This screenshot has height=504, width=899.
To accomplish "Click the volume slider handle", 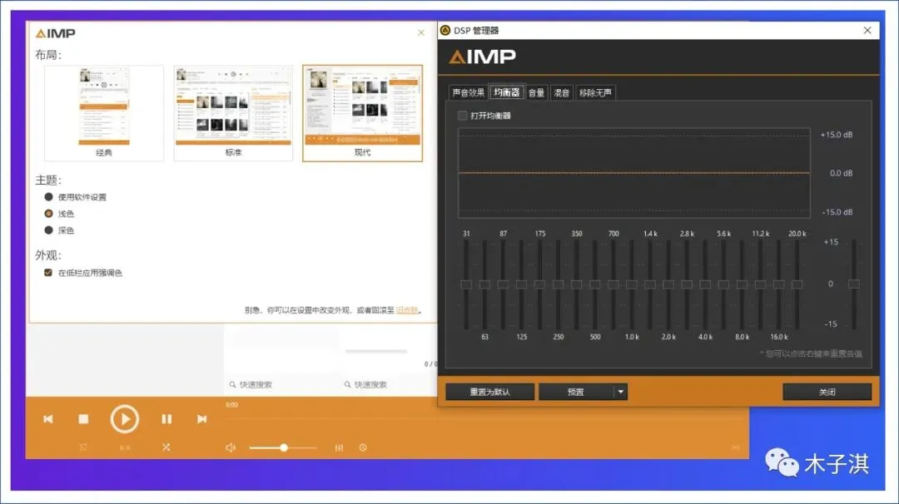I will (284, 447).
